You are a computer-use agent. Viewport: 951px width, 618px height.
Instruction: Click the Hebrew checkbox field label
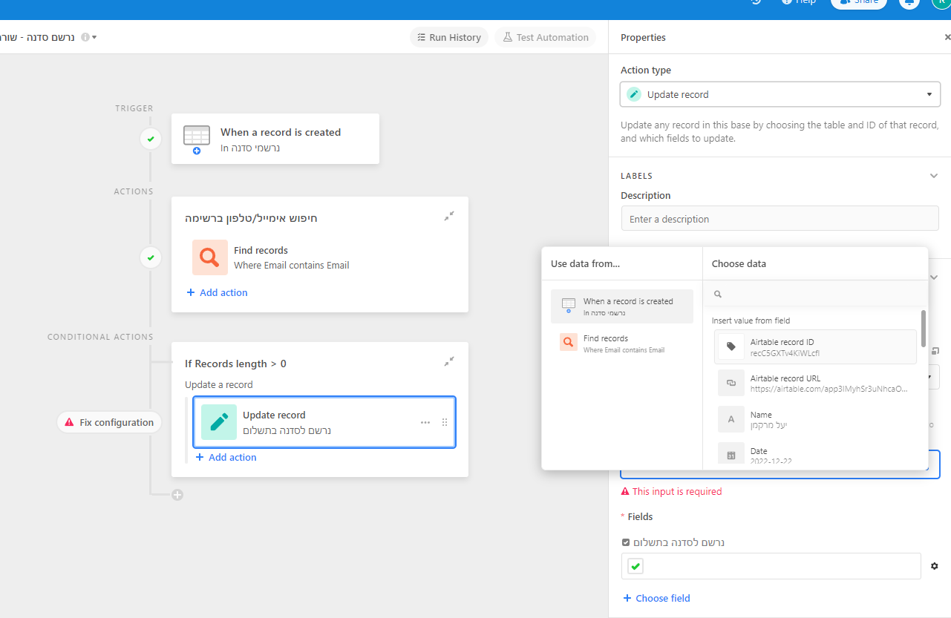tap(679, 542)
